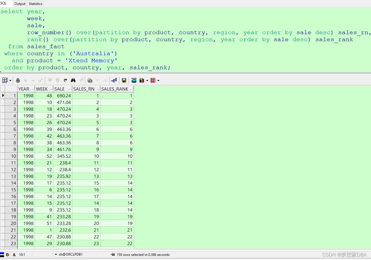Copy results via copy sheets icon

(x=89, y=80)
